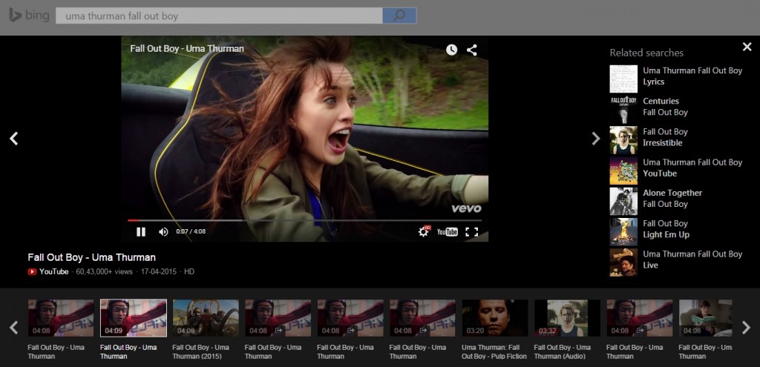Click the video progress bar
The image size is (760, 367).
pos(304,220)
